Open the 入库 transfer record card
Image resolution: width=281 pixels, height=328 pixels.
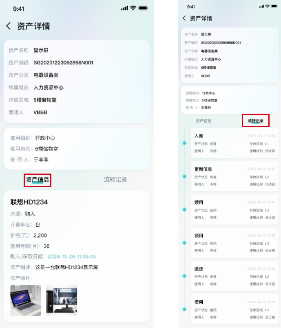point(235,143)
